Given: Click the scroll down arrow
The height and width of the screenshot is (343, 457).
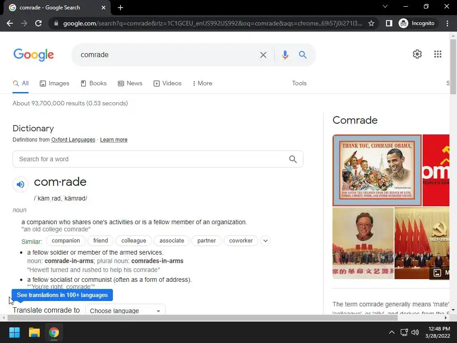Looking at the screenshot, I should (453, 310).
